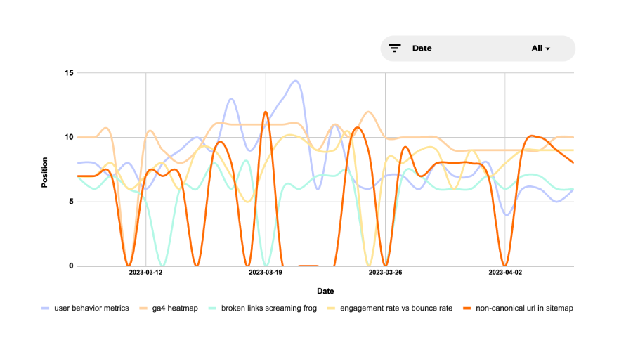Click engagement rate vs bounce rate swatch

coord(332,308)
